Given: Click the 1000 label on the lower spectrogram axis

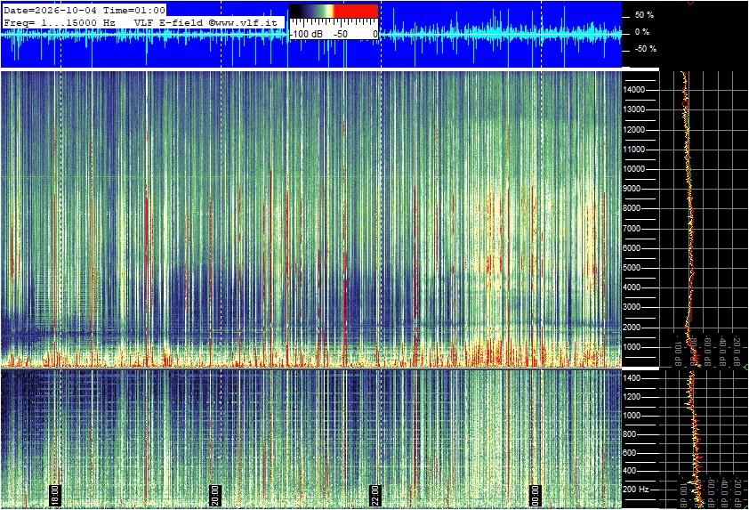Looking at the screenshot, I should [632, 416].
